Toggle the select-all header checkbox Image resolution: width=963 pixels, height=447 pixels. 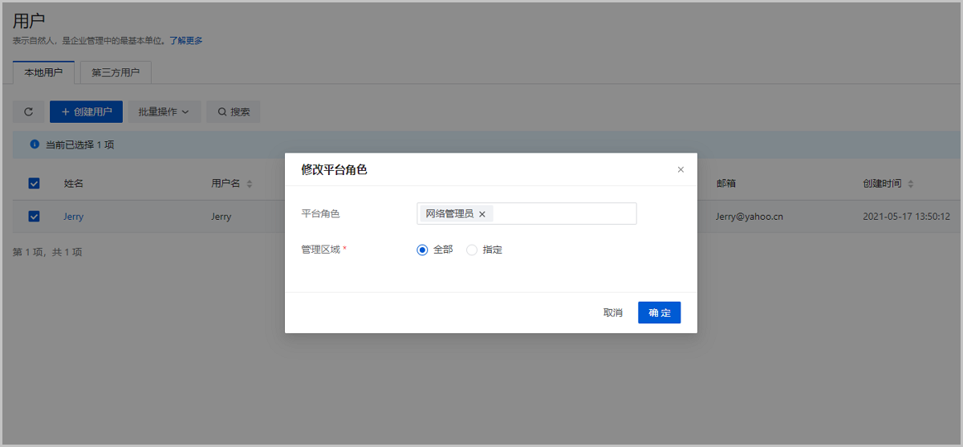[34, 184]
